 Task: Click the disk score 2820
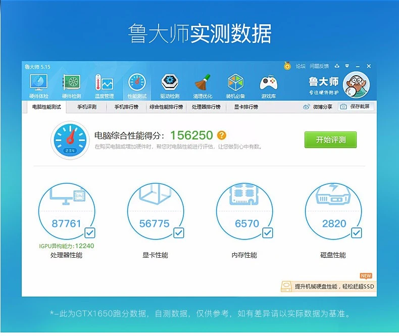point(334,223)
